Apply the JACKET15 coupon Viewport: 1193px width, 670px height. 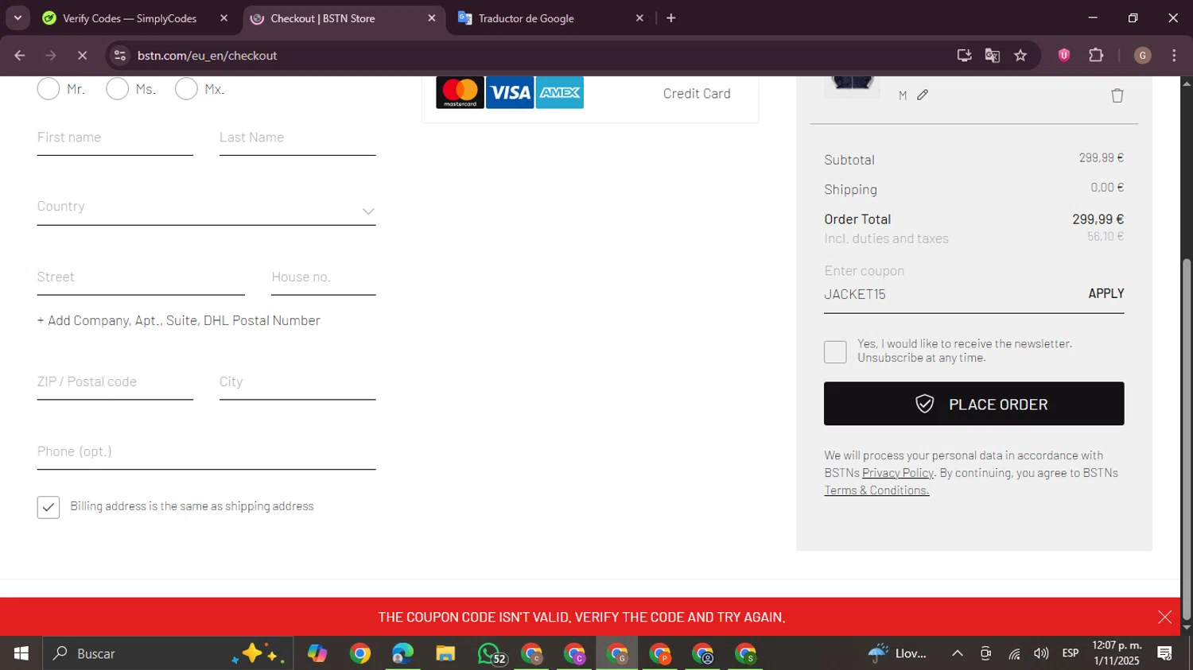[1106, 294]
